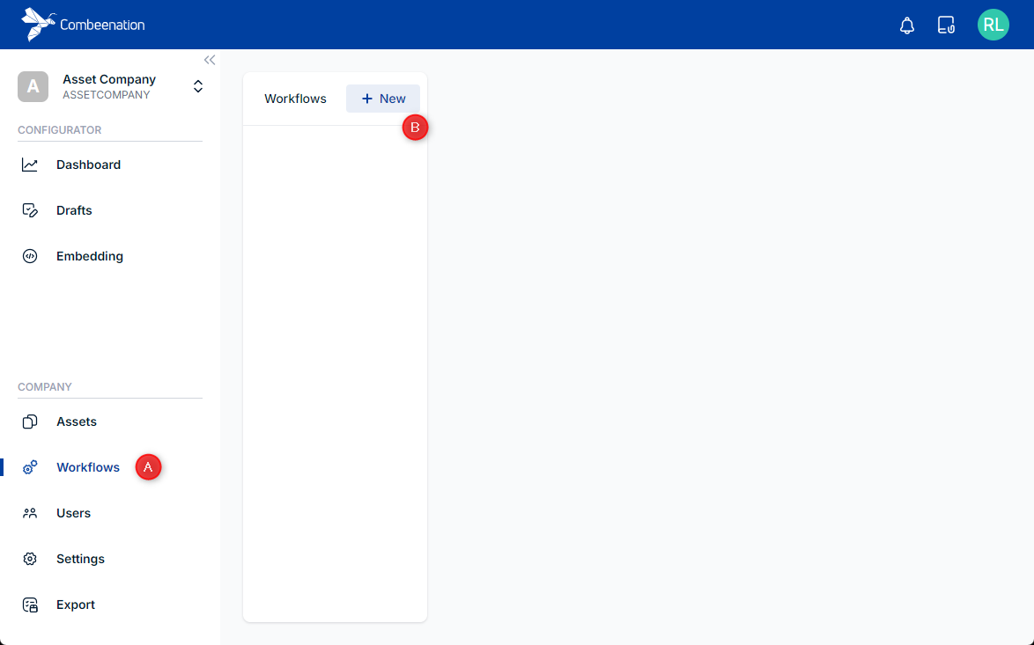The height and width of the screenshot is (645, 1034).
Task: Open the Dashboard menu entry
Action: coord(88,165)
